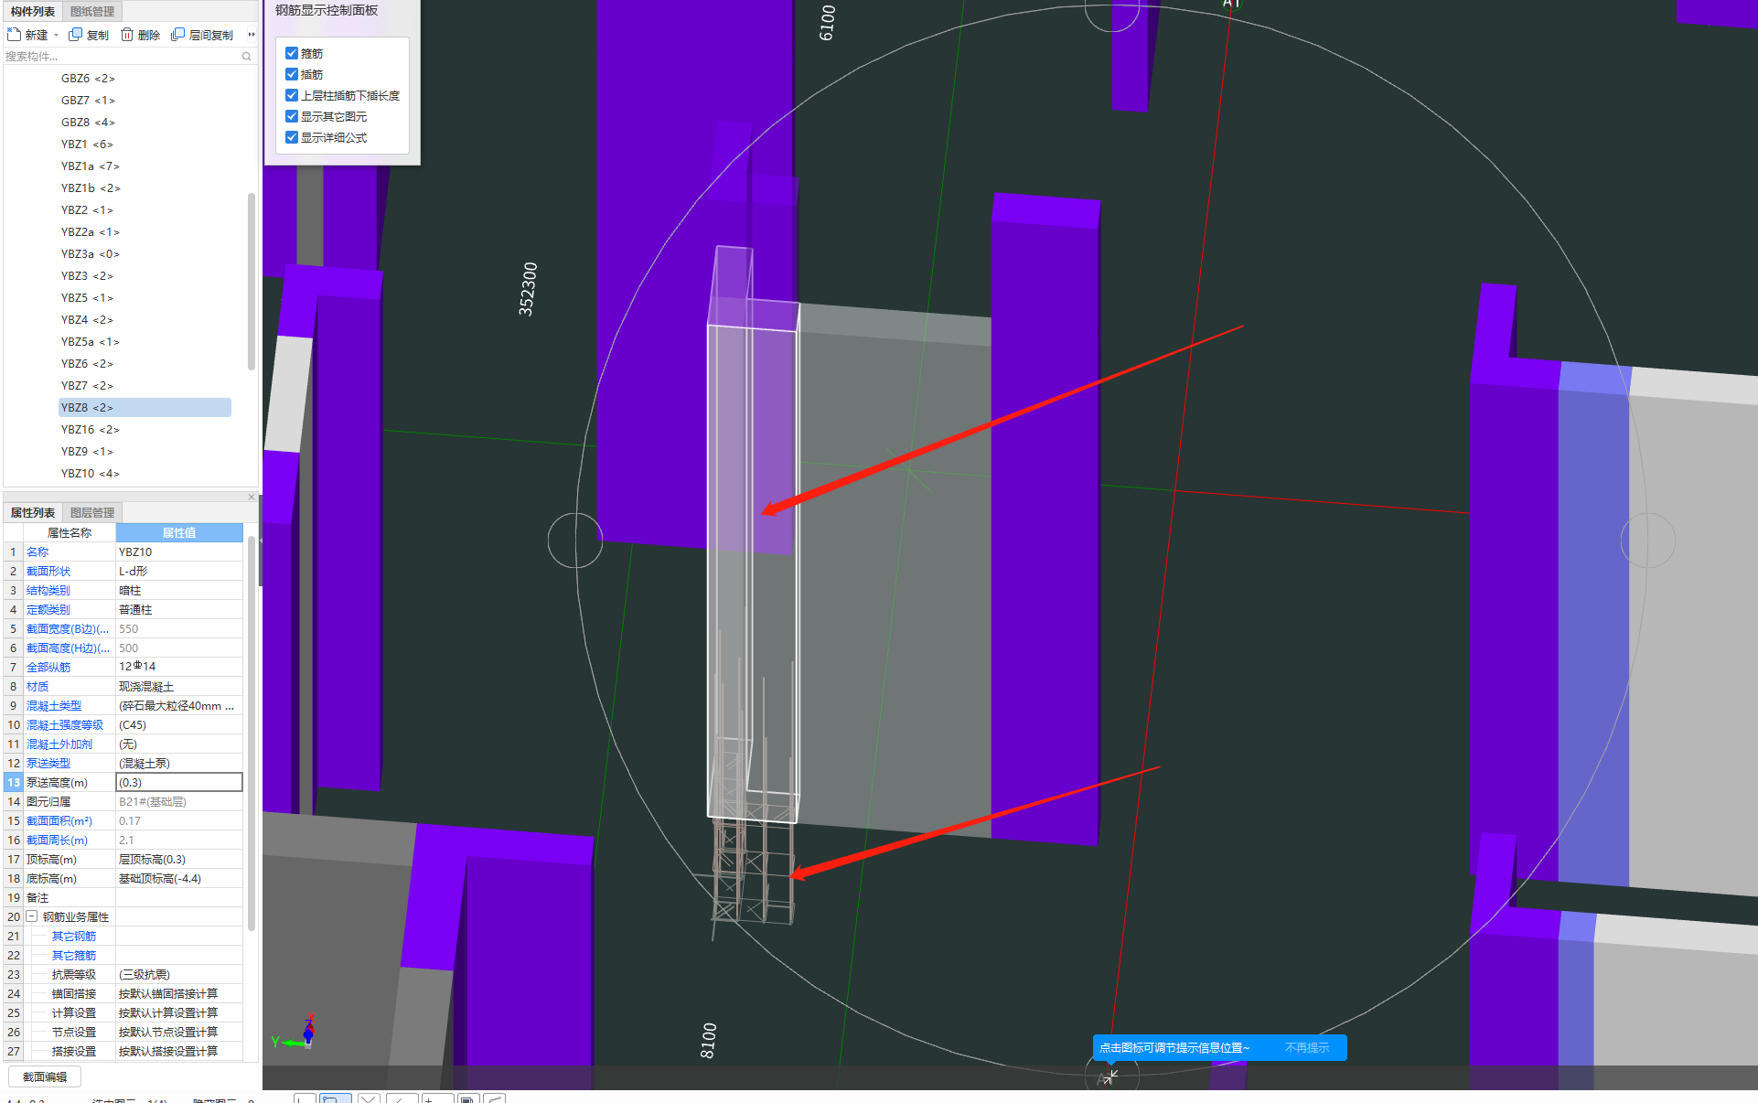Click the 其它钢筋 property link
Screen dimensions: 1758x1103
pos(74,937)
